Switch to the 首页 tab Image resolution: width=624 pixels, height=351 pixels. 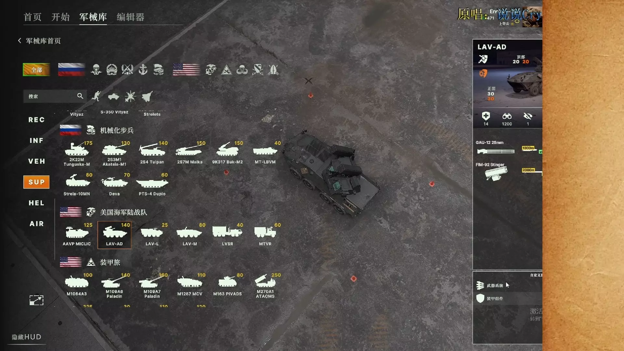click(32, 17)
